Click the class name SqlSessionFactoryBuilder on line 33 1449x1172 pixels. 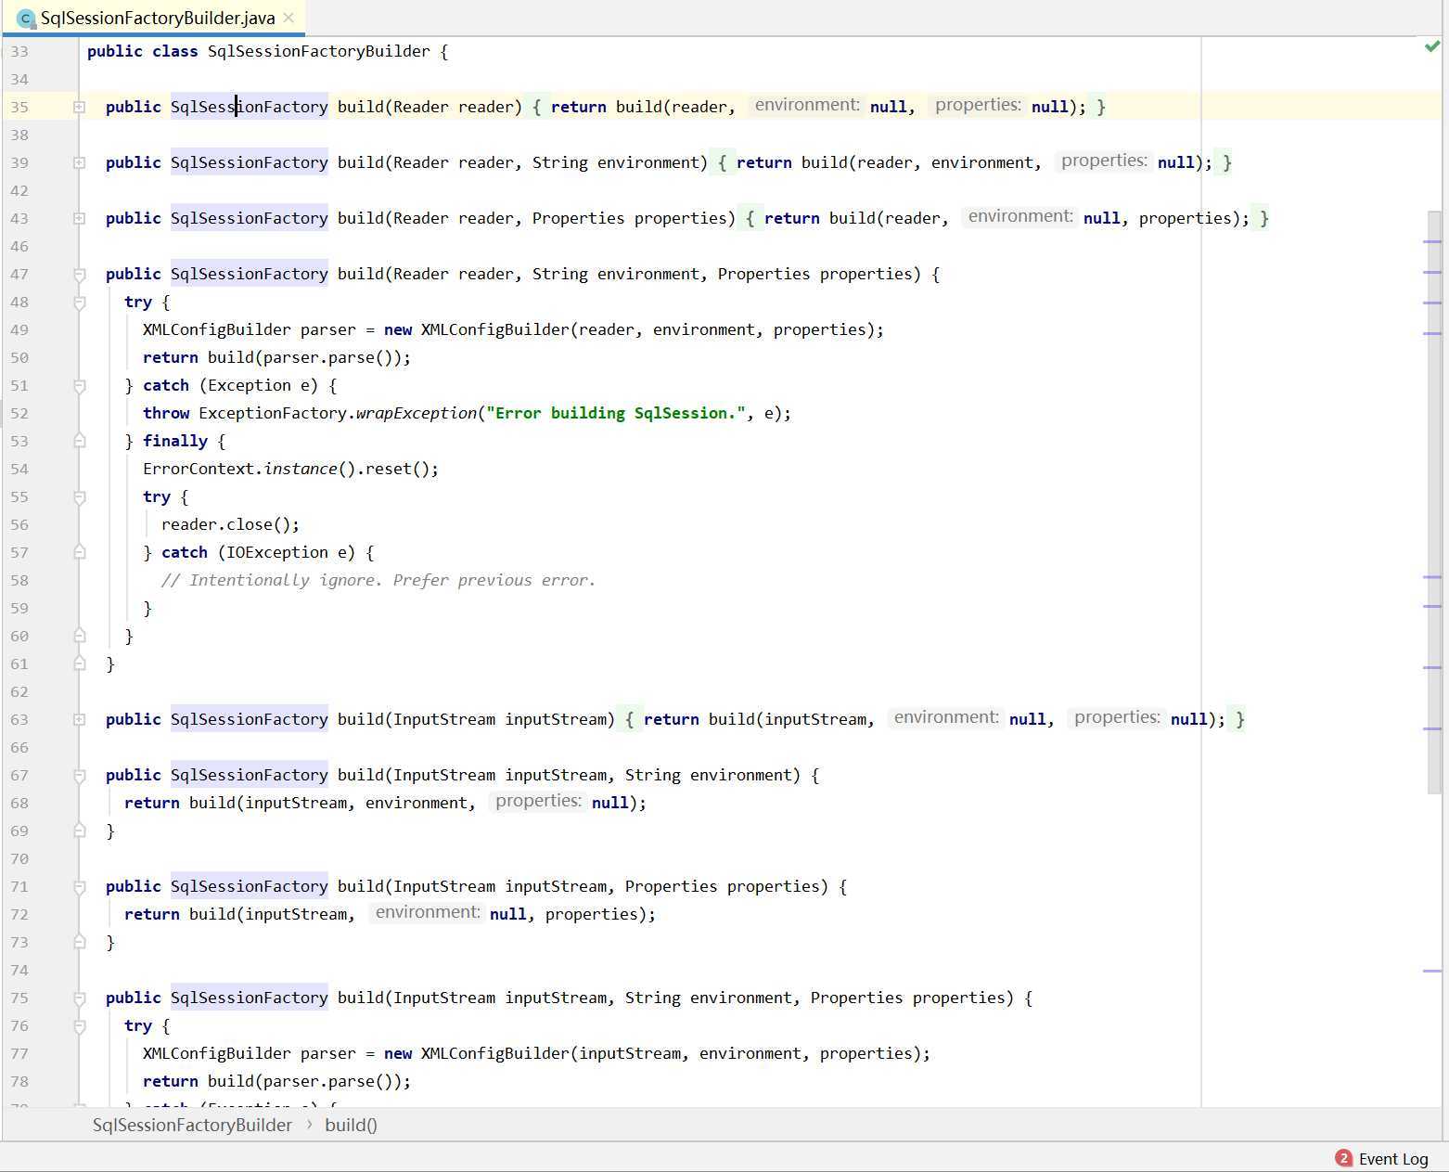(319, 51)
